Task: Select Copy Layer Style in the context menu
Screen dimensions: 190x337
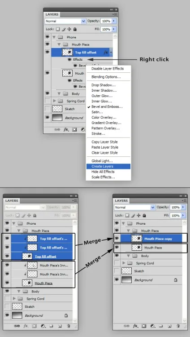Action: click(x=104, y=142)
